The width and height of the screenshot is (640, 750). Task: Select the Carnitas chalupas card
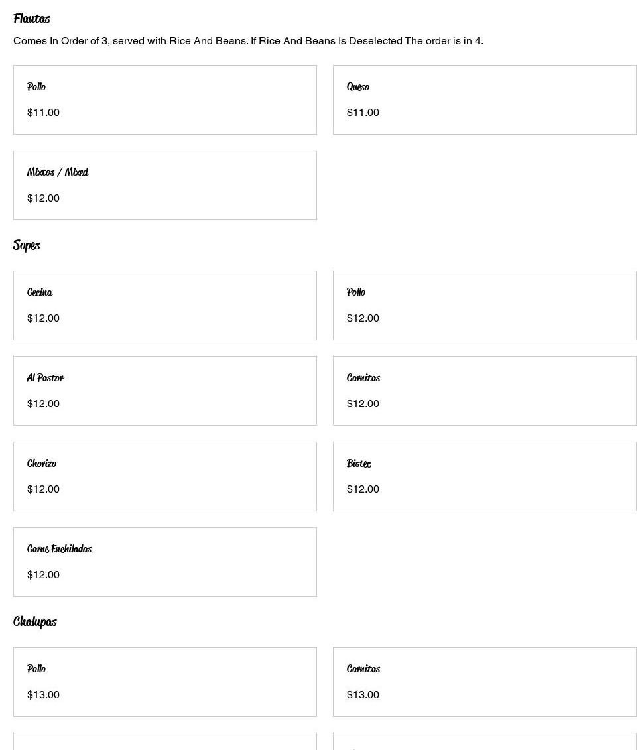484,682
